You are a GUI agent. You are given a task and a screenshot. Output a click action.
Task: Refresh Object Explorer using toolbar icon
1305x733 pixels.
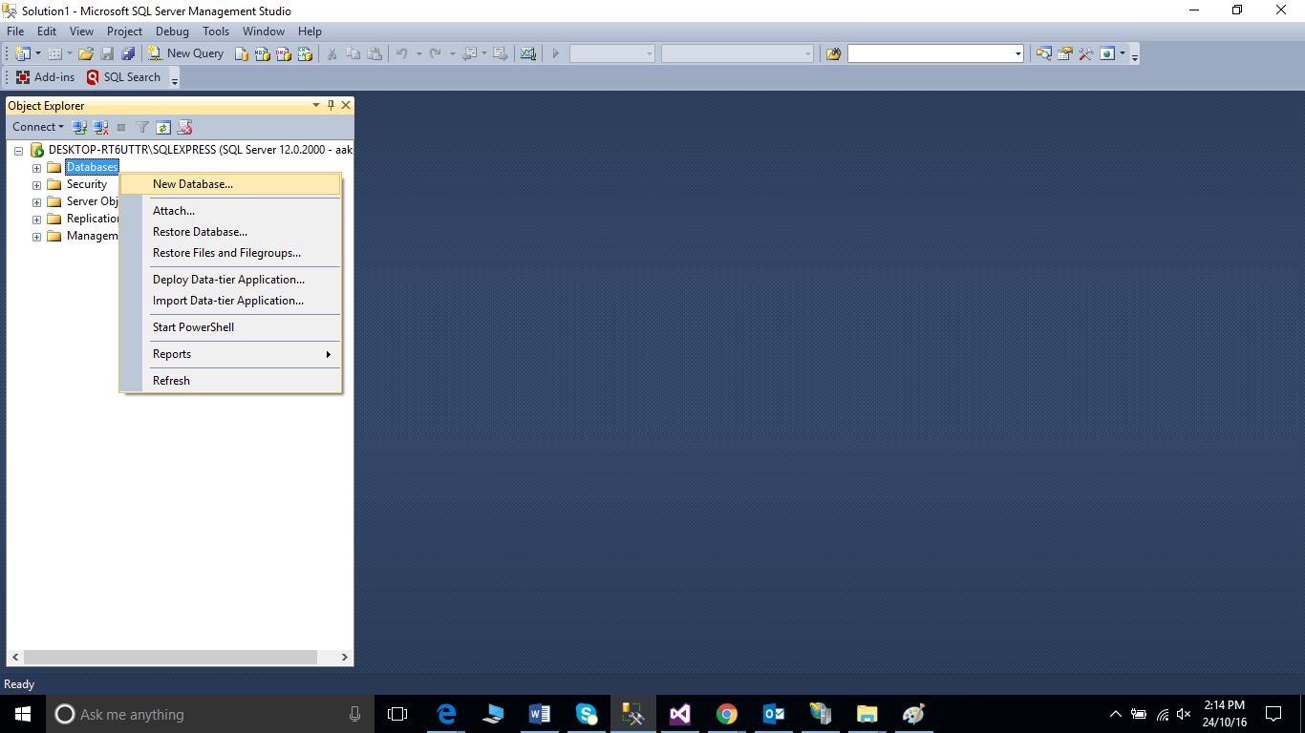click(163, 127)
